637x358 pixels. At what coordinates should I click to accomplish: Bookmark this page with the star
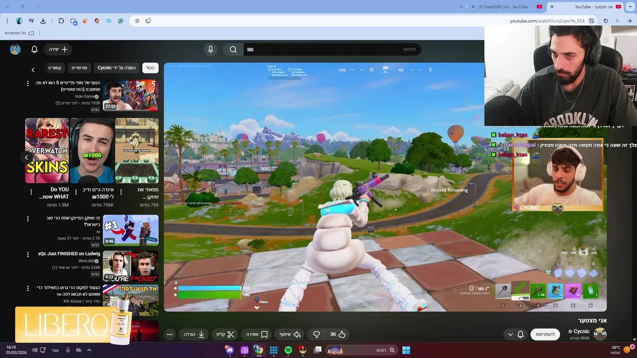[x=137, y=21]
